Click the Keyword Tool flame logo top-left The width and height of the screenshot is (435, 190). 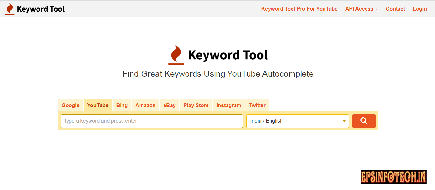click(x=9, y=9)
